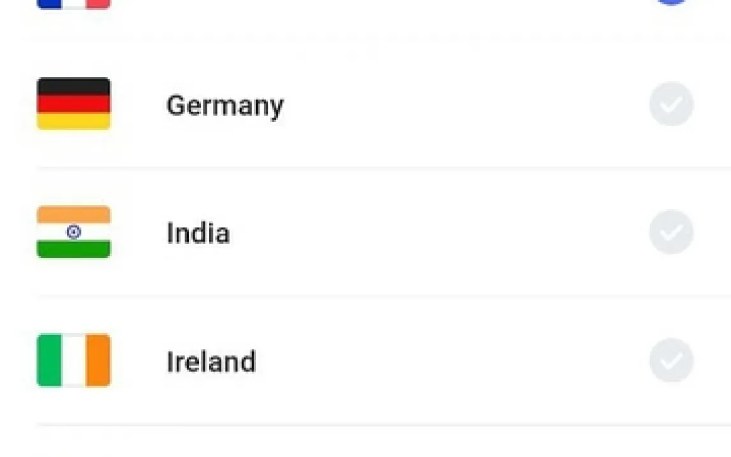Click the India flag icon
Screen dimensions: 731x457
point(73,232)
